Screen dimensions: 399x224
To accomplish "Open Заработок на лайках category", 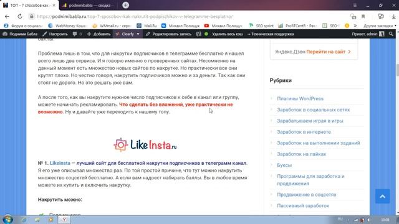I will pos(301,154).
